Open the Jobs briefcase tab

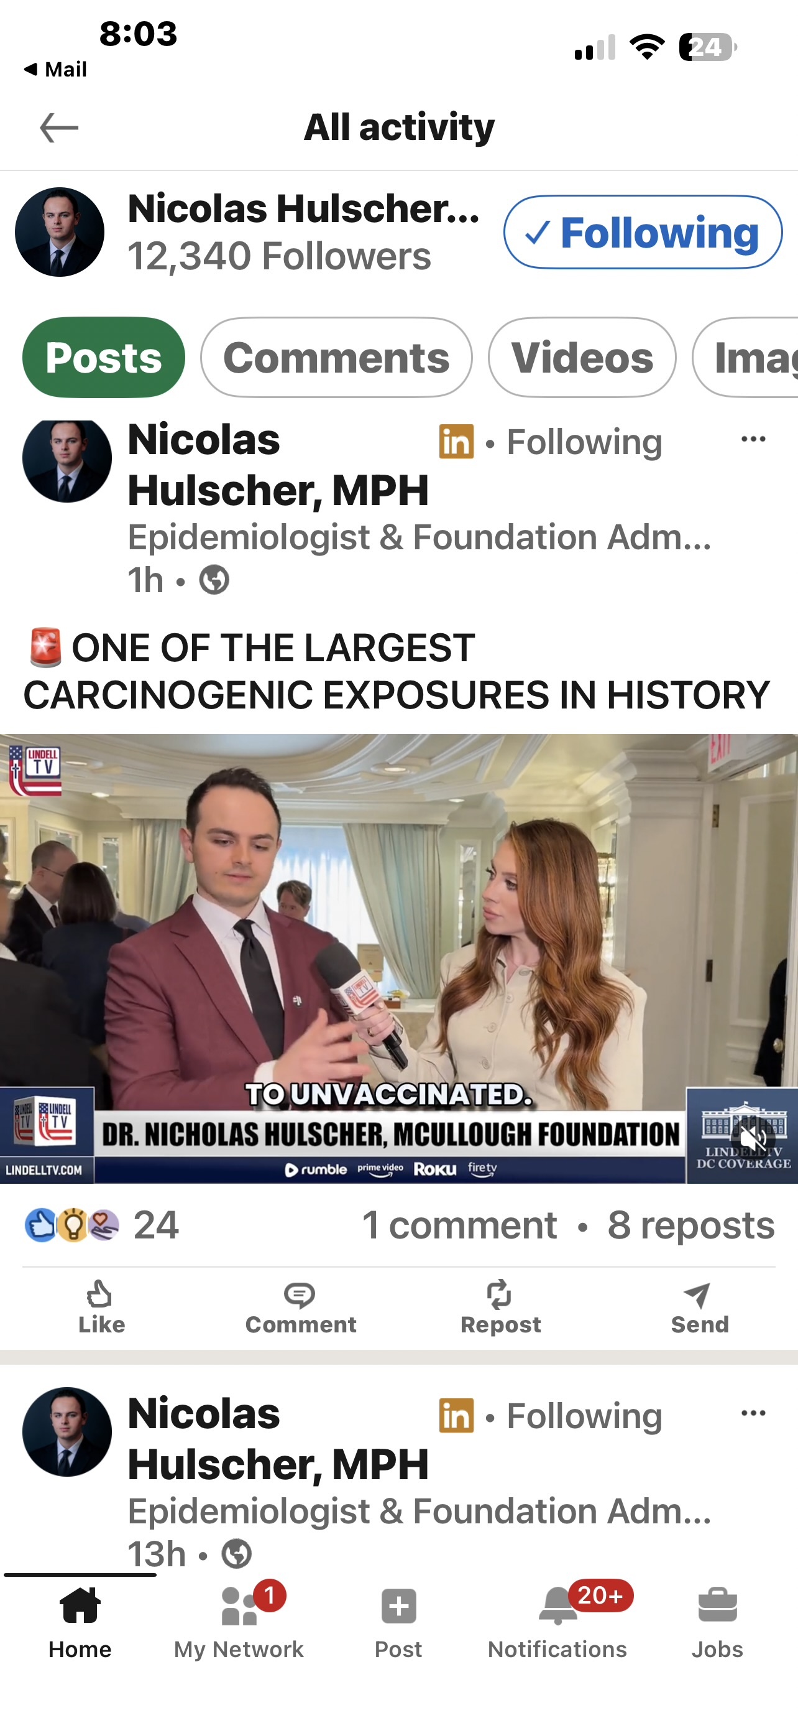(717, 1622)
